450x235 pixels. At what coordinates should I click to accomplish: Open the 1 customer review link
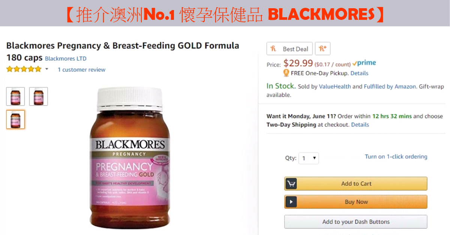point(81,70)
